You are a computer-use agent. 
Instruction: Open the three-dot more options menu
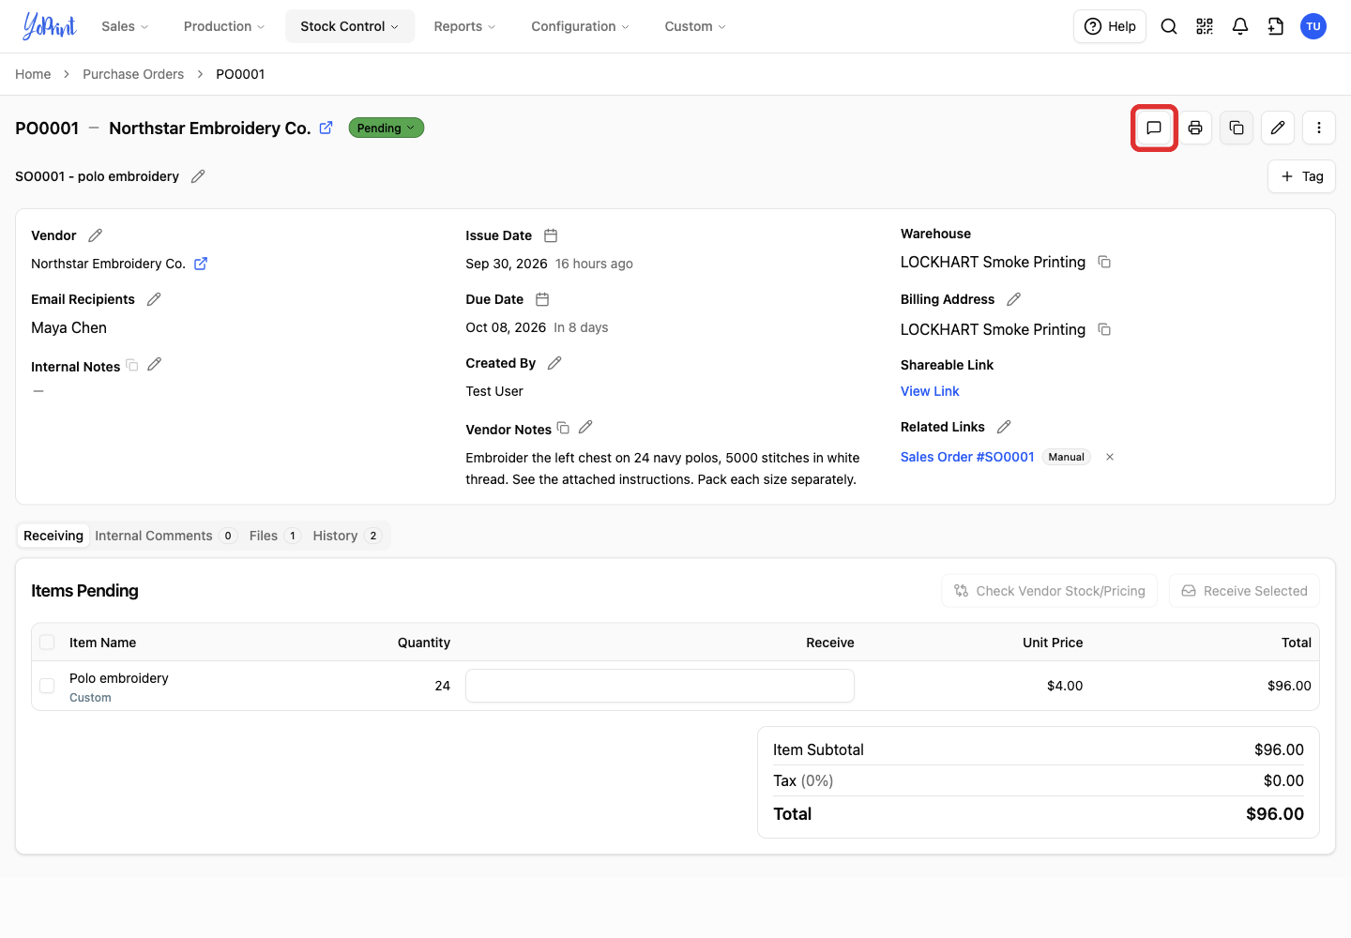click(x=1319, y=128)
